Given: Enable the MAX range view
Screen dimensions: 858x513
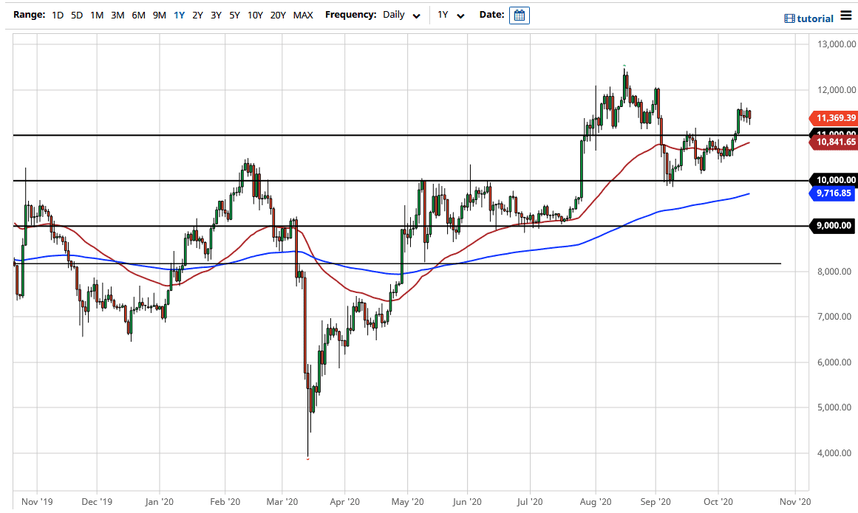Looking at the screenshot, I should point(302,15).
